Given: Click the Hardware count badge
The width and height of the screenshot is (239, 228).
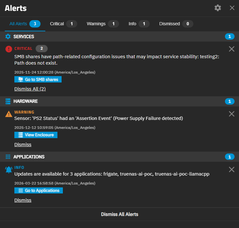Looking at the screenshot, I should click(229, 101).
